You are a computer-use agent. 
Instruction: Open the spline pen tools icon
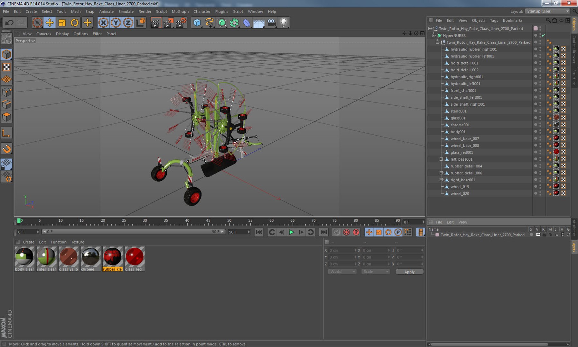pos(210,22)
